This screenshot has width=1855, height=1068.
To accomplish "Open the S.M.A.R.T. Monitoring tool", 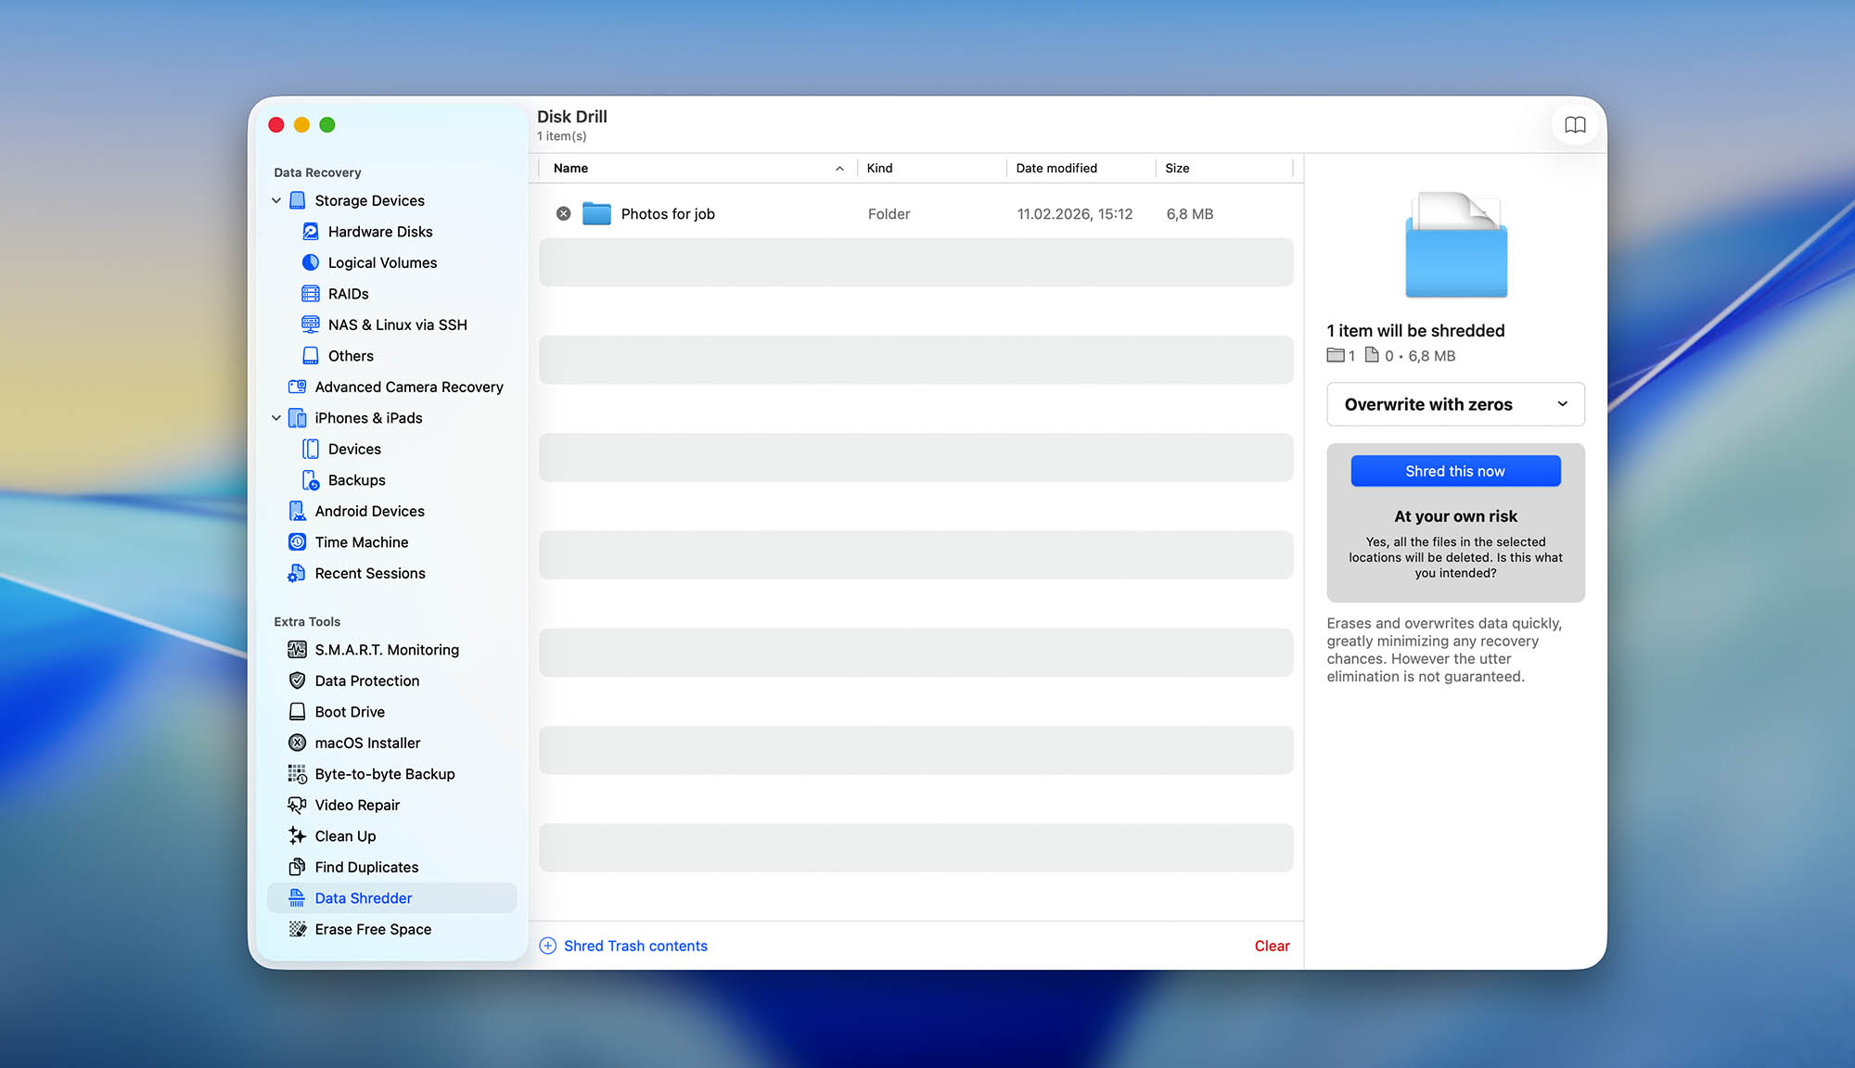I will [x=387, y=649].
